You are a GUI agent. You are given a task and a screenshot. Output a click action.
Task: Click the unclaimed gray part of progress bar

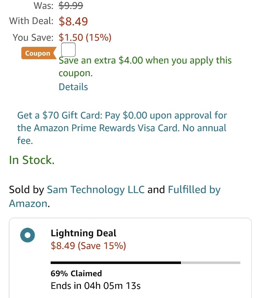pos(211,263)
